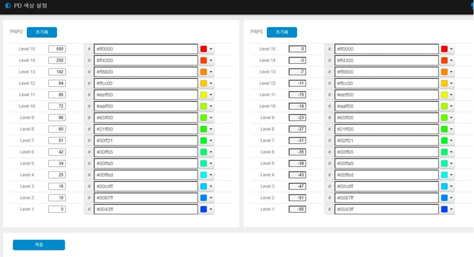This screenshot has width=474, height=257.
Task: Edit PRPD hex field #aaff00
Action: [x=146, y=106]
